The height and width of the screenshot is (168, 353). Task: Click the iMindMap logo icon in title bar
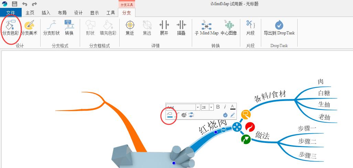click(4, 4)
